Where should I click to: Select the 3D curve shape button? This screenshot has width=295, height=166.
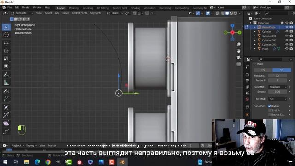pos(282,70)
